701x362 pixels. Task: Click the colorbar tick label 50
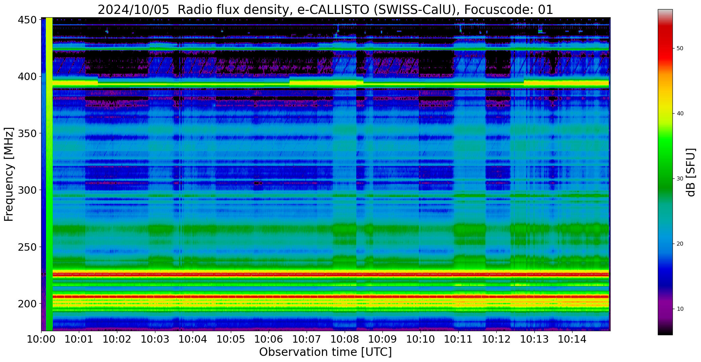pos(680,49)
